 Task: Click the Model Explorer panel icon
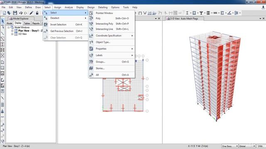tap(11, 19)
